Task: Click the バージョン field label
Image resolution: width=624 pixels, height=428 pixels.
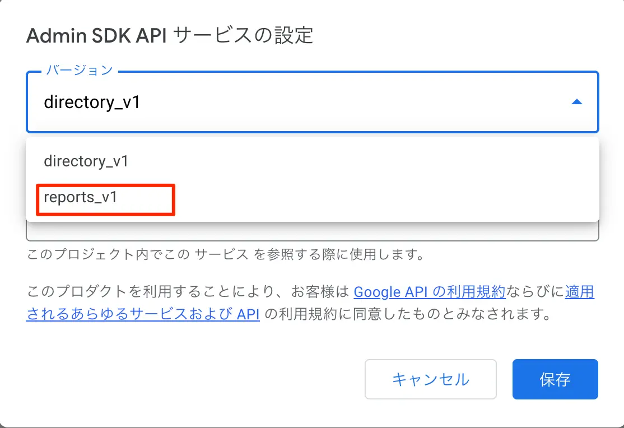Action: (x=80, y=70)
